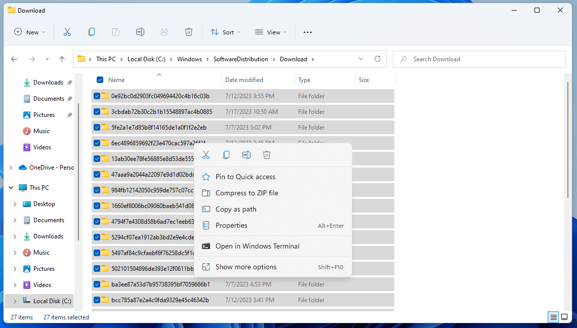Open the Sort dropdown menu

[x=225, y=32]
